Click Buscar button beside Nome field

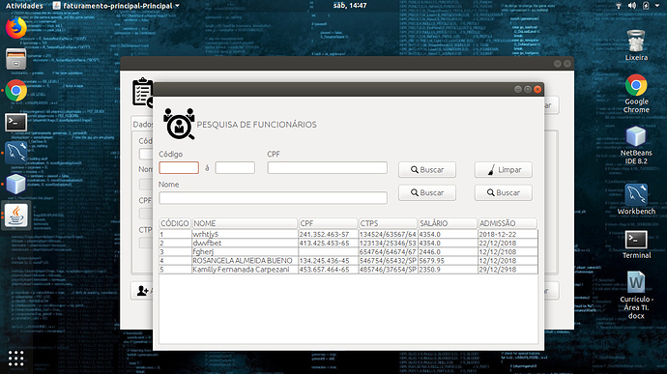pos(427,192)
